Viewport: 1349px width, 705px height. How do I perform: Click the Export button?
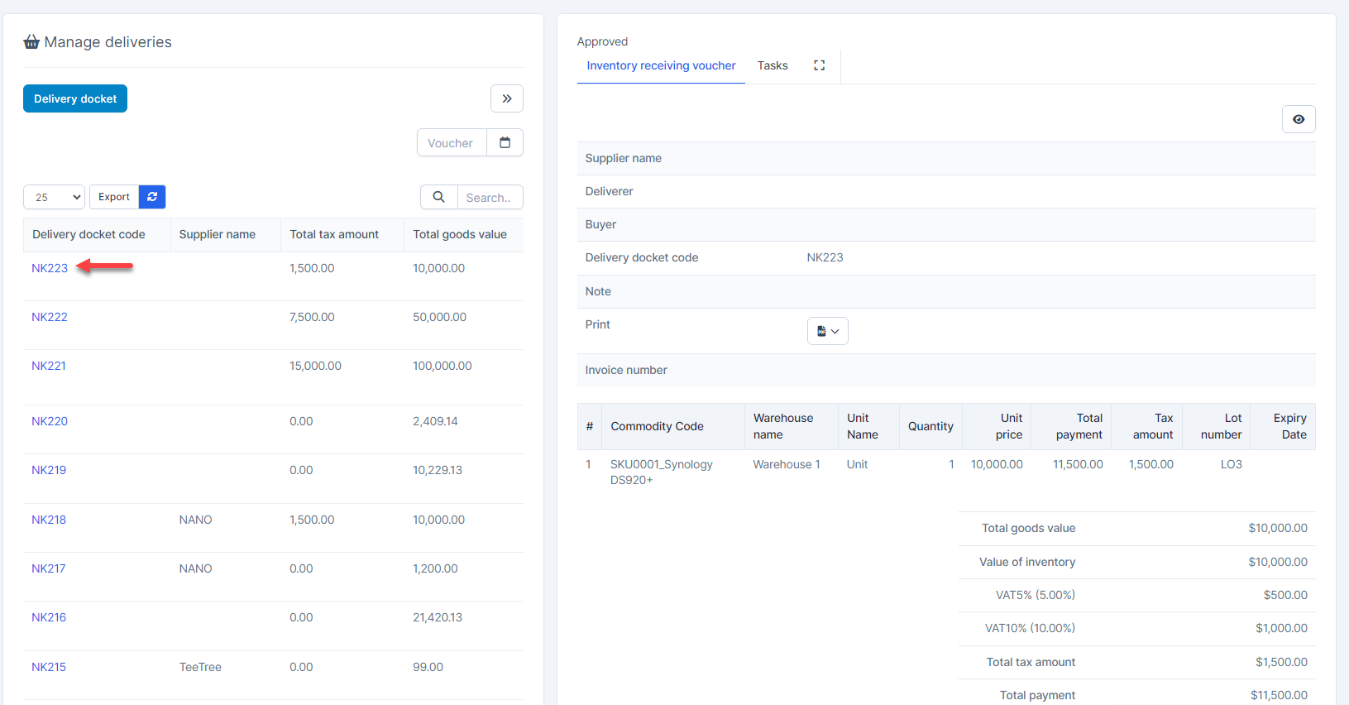114,197
